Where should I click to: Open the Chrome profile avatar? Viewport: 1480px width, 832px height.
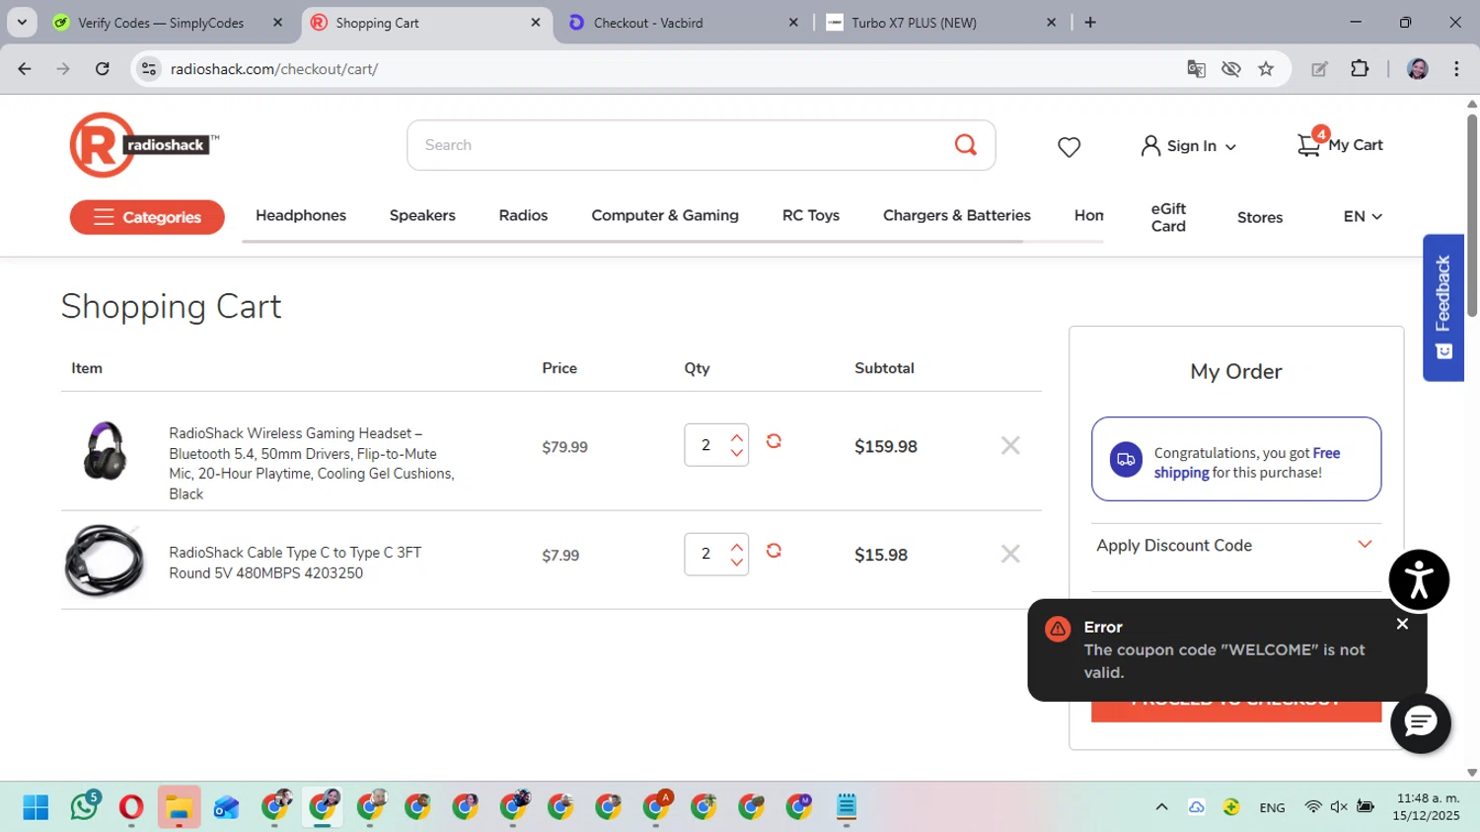[1418, 68]
